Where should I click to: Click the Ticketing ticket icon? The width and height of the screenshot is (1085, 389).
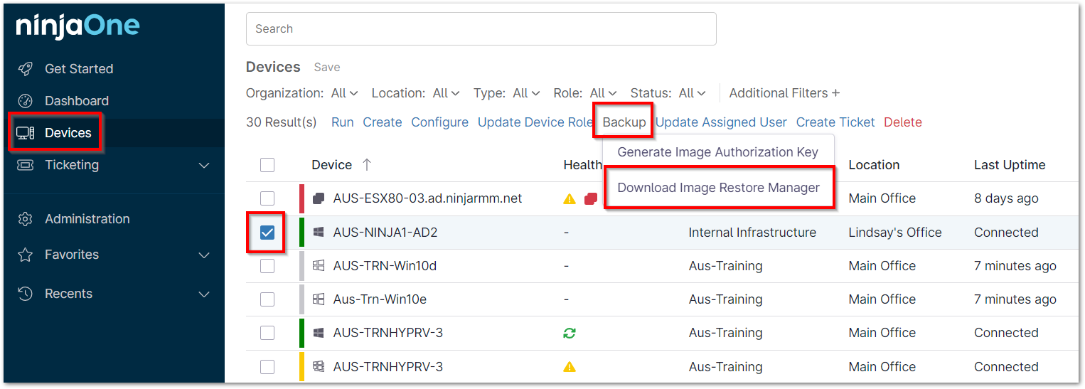click(x=26, y=165)
